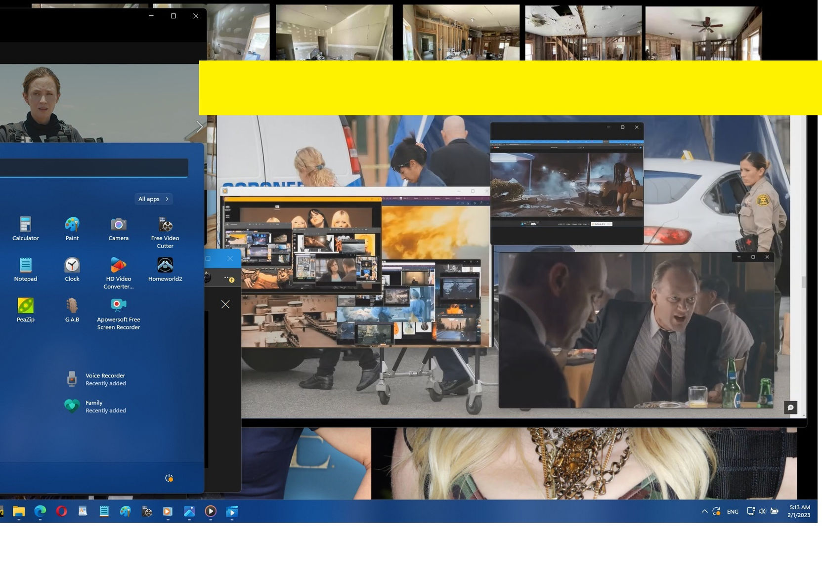Open Microsoft Edge from the taskbar

(40, 511)
